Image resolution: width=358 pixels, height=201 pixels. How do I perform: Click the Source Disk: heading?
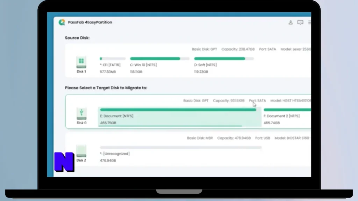coord(77,38)
